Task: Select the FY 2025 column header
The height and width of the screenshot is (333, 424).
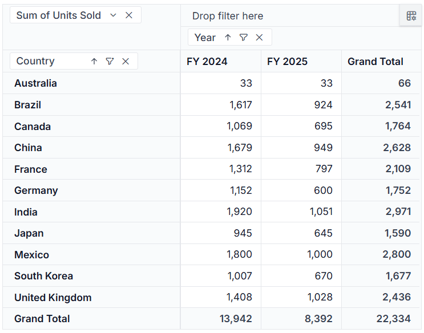Action: pos(301,62)
